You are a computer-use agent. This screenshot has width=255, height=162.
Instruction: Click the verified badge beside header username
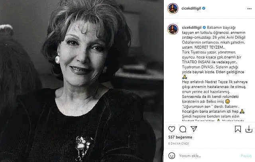click(204, 8)
